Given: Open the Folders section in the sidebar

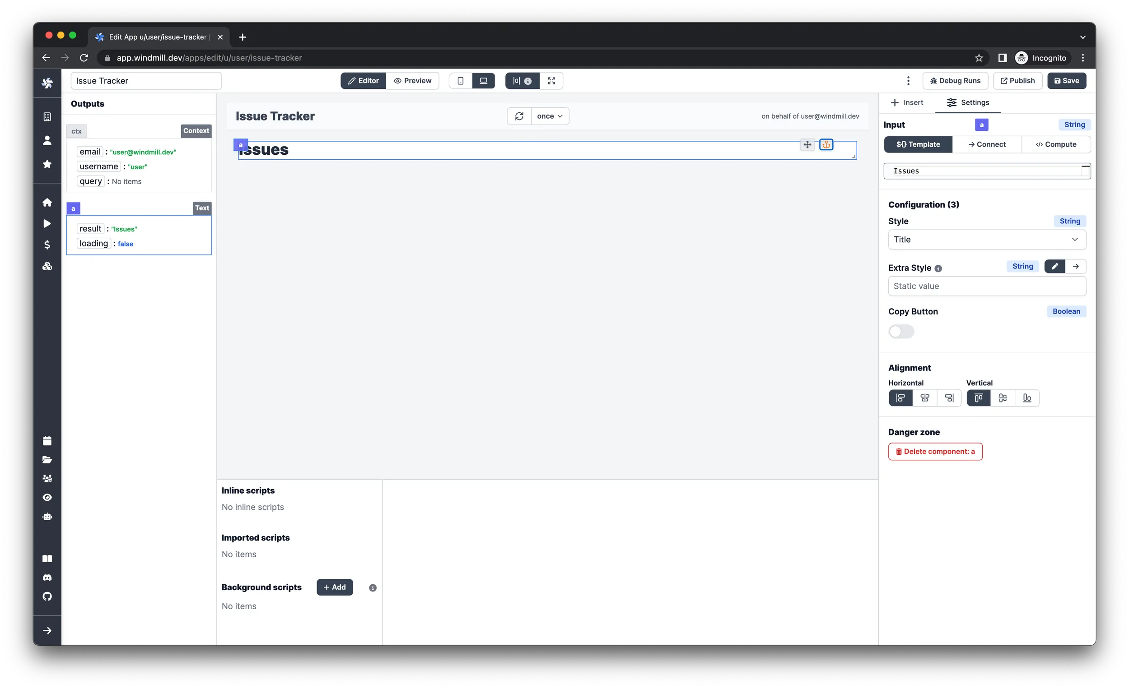Looking at the screenshot, I should pyautogui.click(x=47, y=460).
